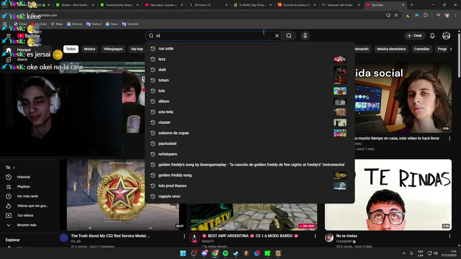Click the magnifier search submit button
Viewport: 461px width, 259px height.
[x=289, y=36]
